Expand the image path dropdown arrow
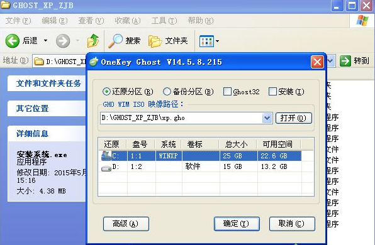Image resolution: width=375 pixels, height=245 pixels. pos(267,118)
